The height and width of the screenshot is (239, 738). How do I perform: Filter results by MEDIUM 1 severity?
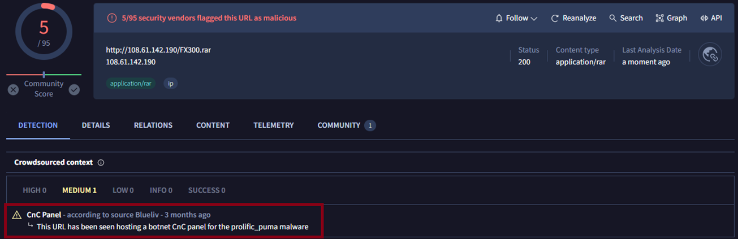[x=79, y=190]
